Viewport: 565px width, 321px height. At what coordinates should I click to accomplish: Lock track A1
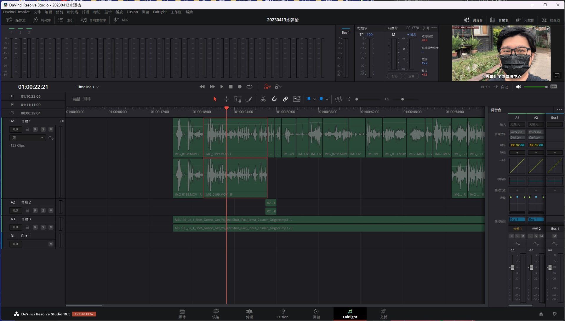coord(27,129)
